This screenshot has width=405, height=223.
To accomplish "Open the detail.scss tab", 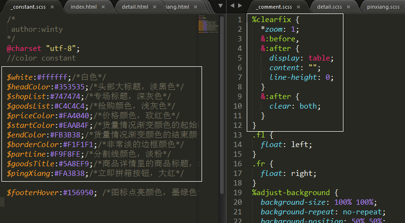I will click(x=329, y=7).
